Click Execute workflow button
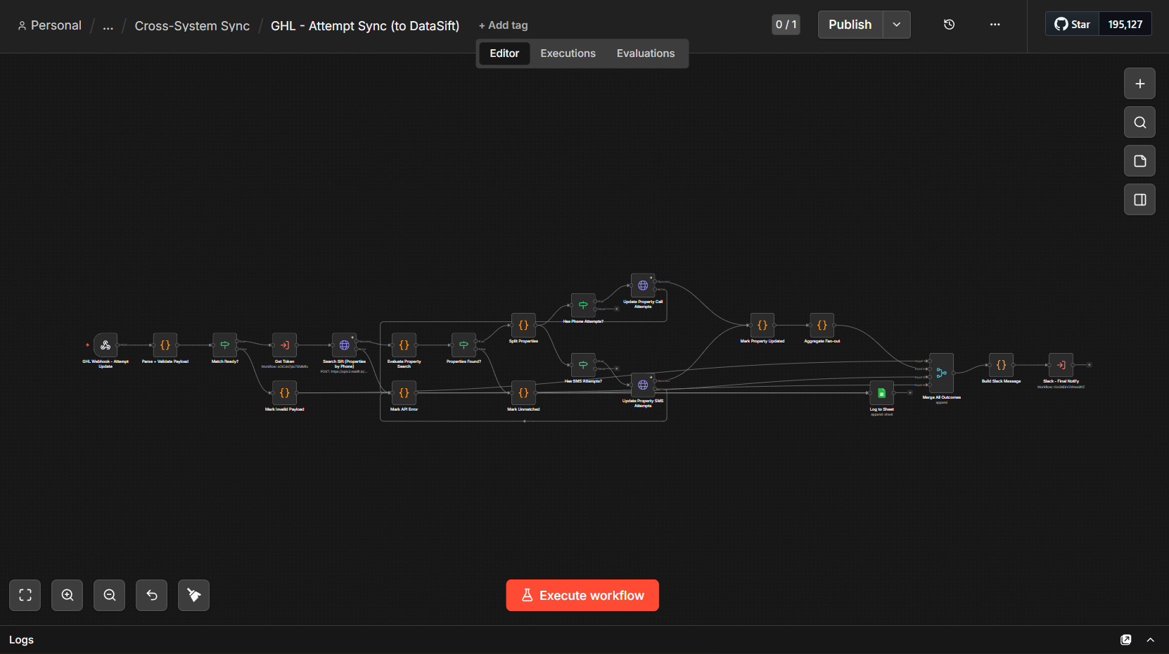This screenshot has width=1169, height=654. 582,596
